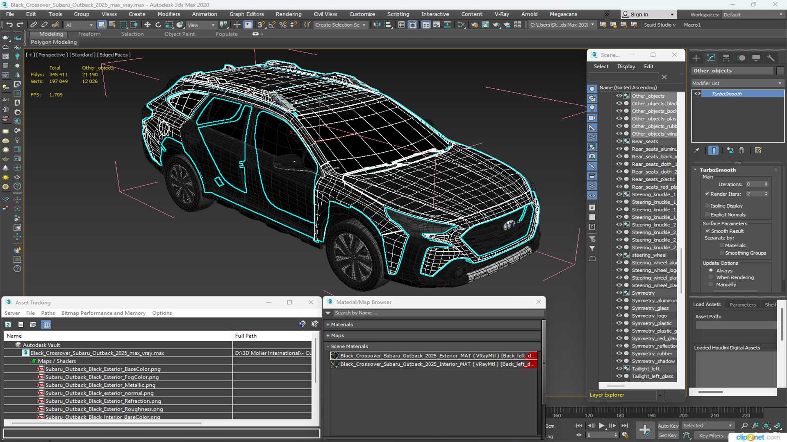Open the Graph Editors menu
Screen dimensions: 787x442
(246, 14)
